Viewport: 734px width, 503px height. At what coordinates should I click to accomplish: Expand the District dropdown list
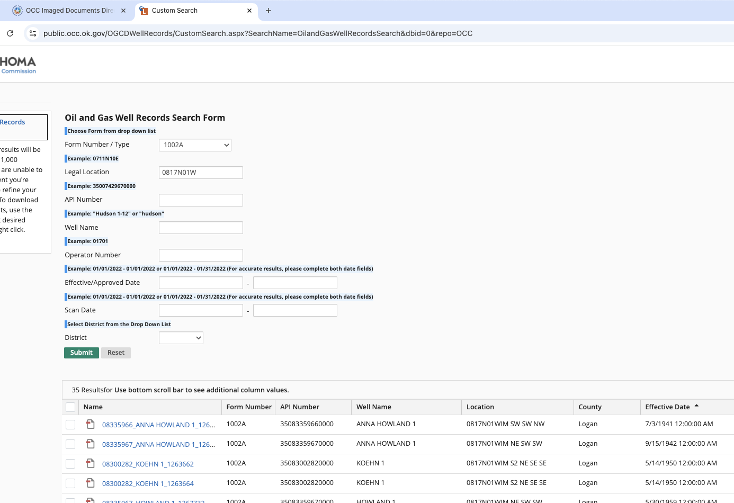click(181, 338)
